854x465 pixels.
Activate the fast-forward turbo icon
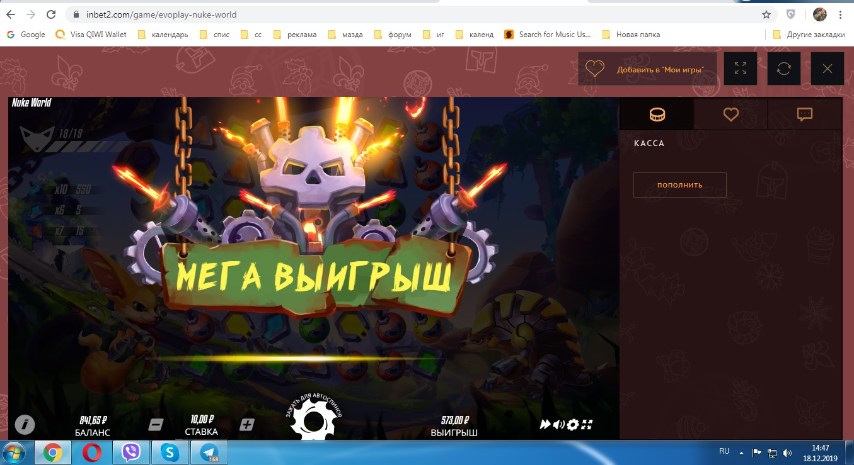(x=545, y=425)
